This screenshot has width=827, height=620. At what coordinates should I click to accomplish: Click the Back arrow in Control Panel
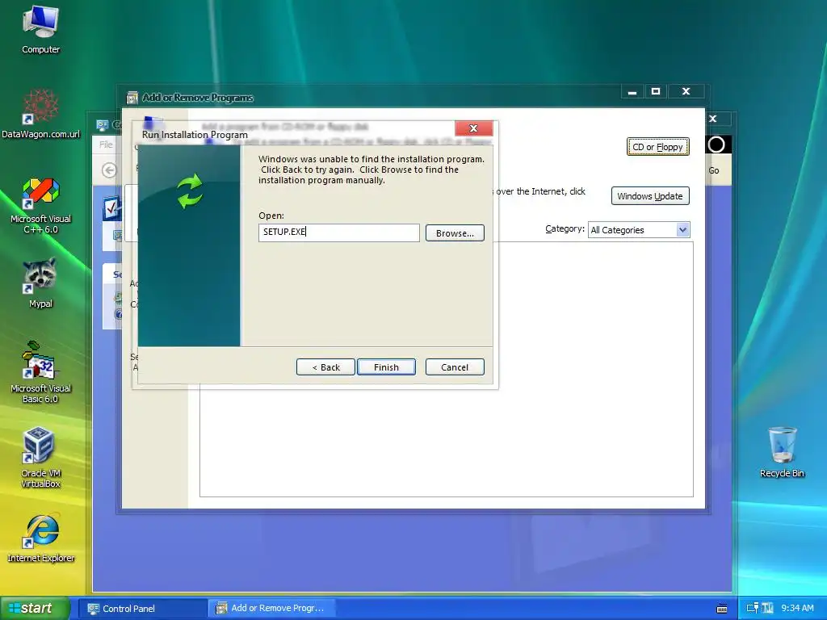click(x=109, y=170)
